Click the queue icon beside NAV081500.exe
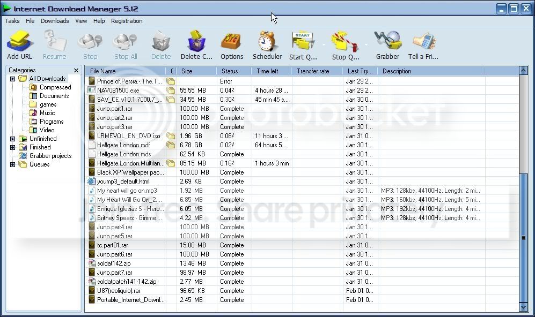The width and height of the screenshot is (535, 317). [x=171, y=90]
